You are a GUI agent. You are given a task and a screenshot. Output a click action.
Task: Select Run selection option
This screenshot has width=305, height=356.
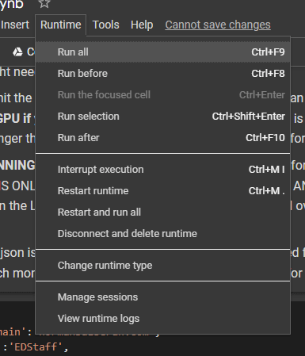pyautogui.click(x=163, y=117)
